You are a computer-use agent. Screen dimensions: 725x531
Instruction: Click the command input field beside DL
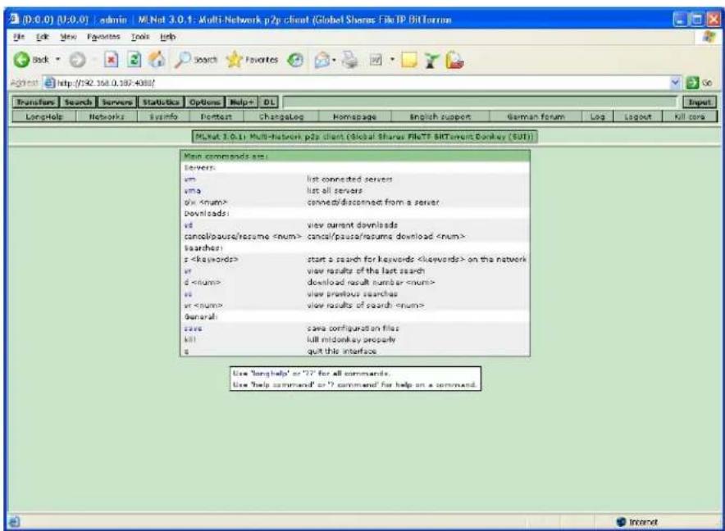click(x=480, y=102)
